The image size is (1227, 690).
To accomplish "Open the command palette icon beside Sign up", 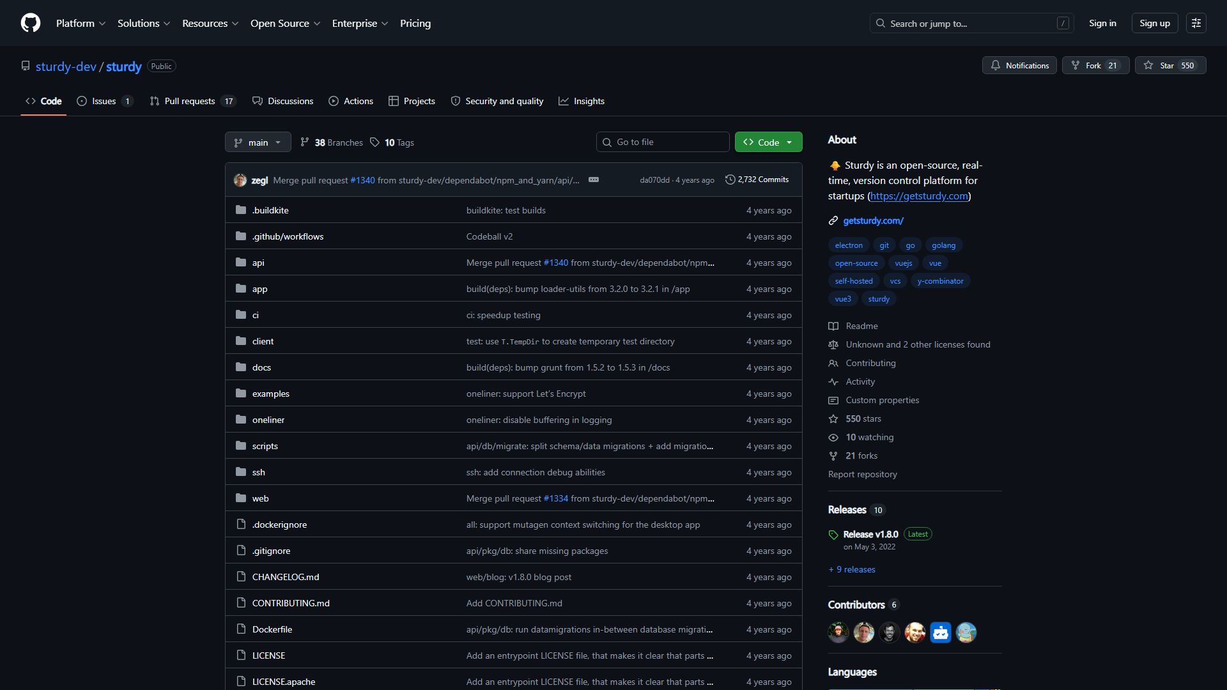I will (1196, 23).
